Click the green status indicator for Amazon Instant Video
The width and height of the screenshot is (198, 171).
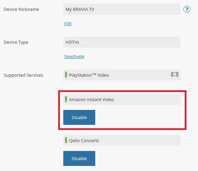[66, 99]
